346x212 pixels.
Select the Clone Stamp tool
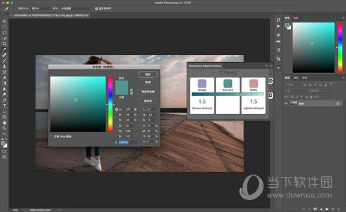4,66
